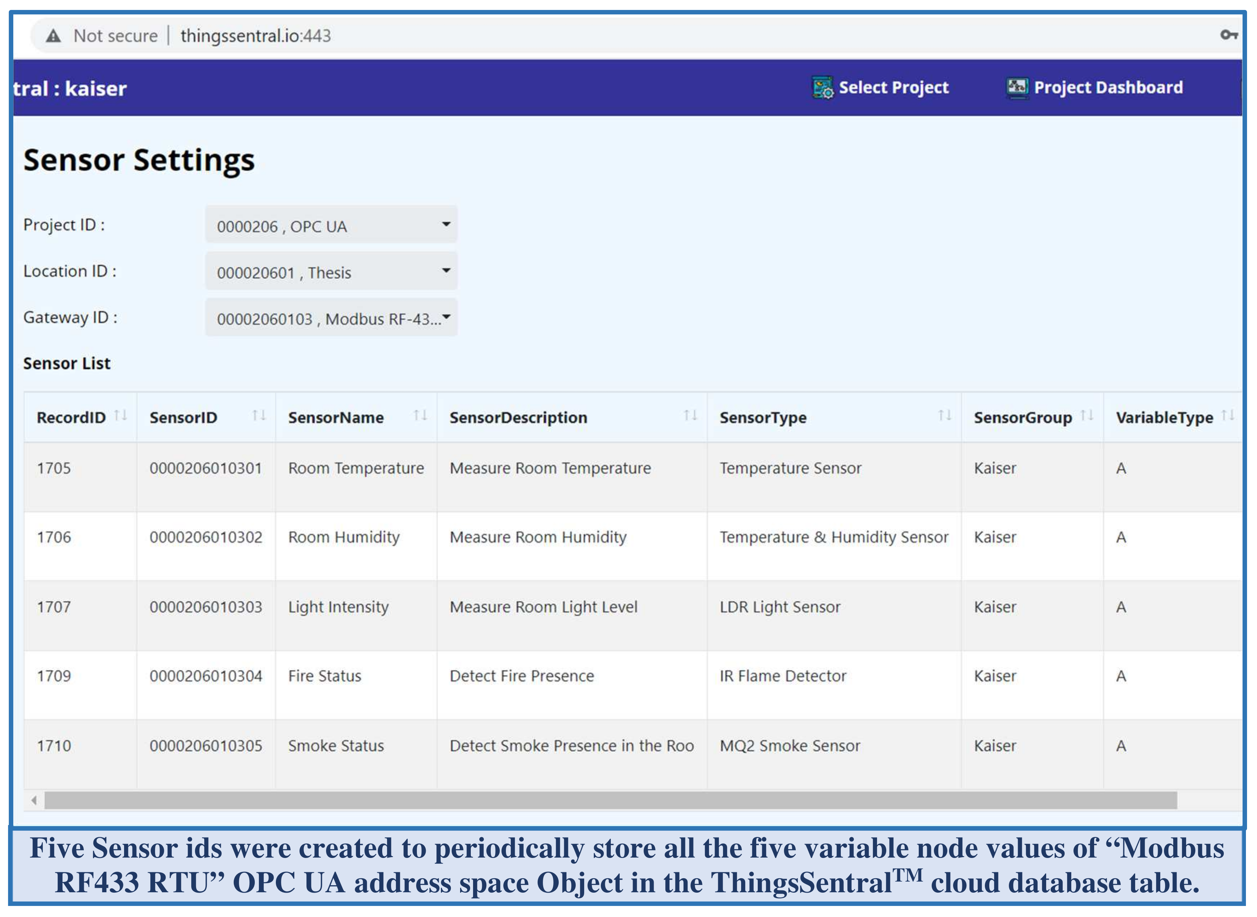Sort by VariableType column arrows
The width and height of the screenshot is (1257, 917).
click(1227, 415)
